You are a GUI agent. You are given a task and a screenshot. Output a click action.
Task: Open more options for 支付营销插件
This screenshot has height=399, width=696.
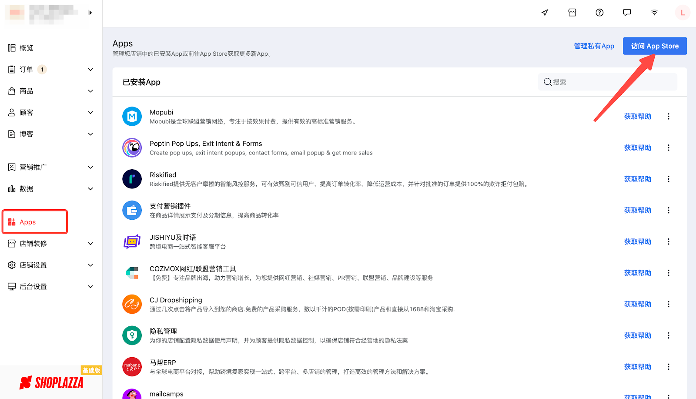click(669, 210)
